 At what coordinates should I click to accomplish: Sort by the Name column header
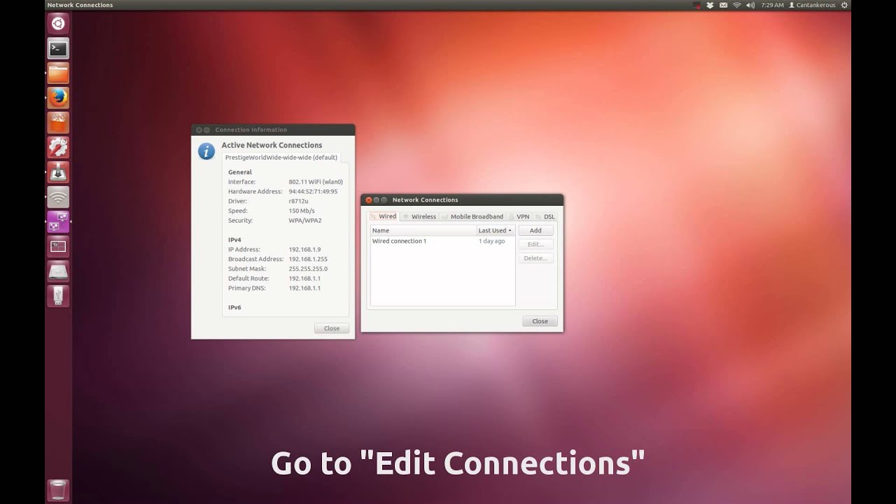pos(423,230)
